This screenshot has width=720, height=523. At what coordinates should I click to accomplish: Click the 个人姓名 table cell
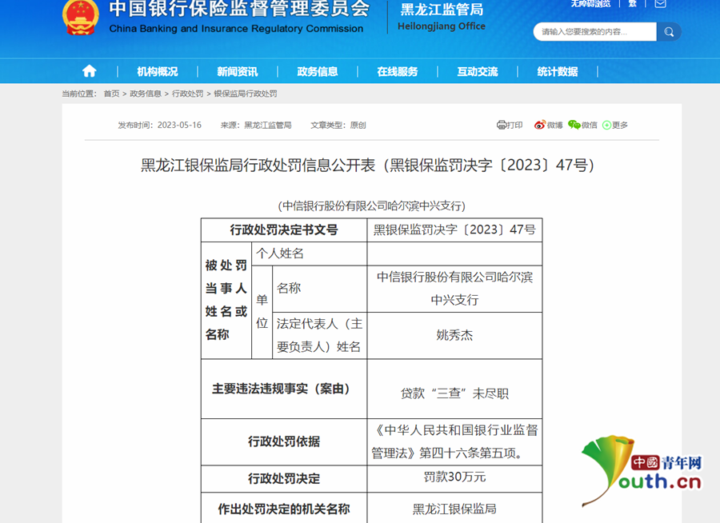coord(309,254)
